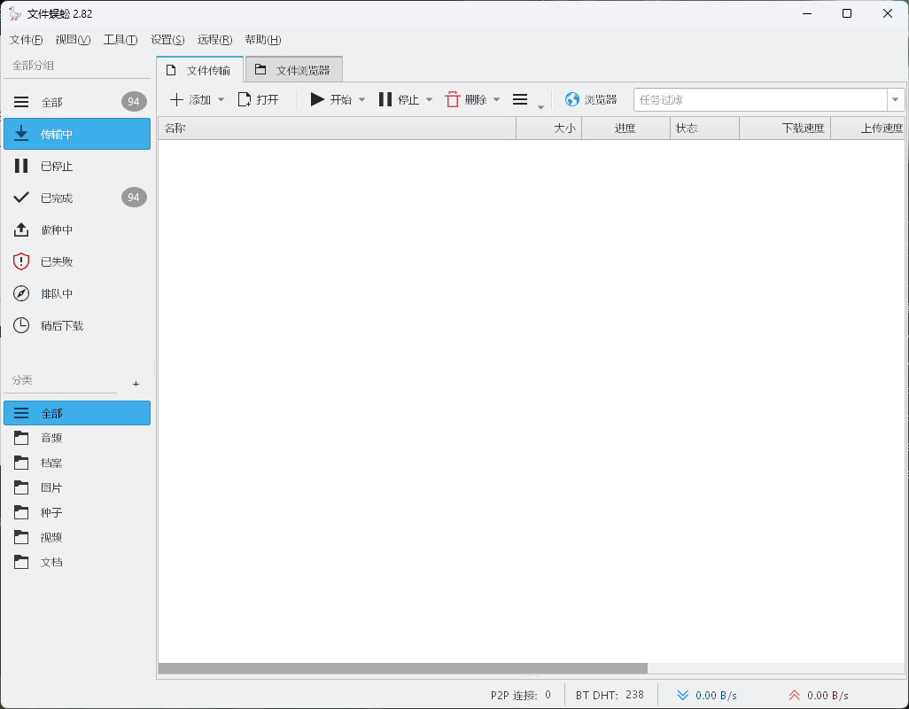Screen dimensions: 909x709
Task: Open the 浏览器 (Browser) globe icon
Action: 572,100
